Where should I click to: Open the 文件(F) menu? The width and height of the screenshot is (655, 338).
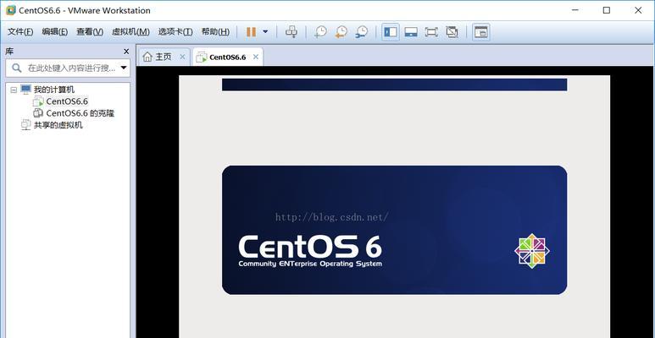pyautogui.click(x=20, y=31)
